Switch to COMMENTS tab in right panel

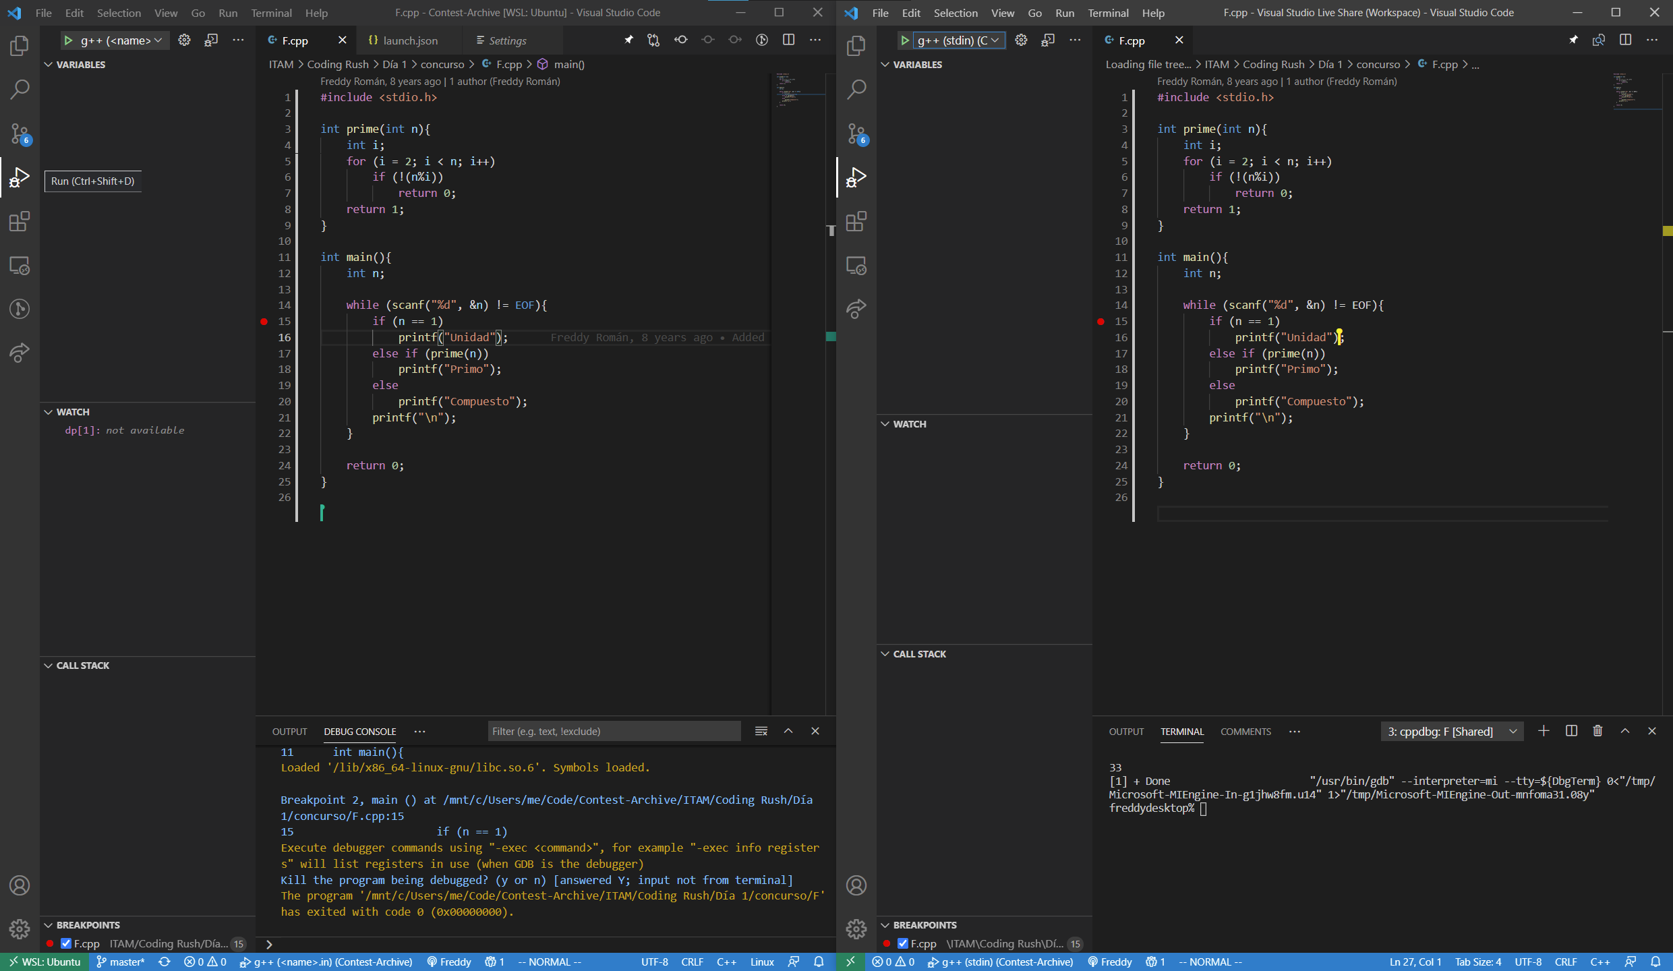[x=1245, y=732]
